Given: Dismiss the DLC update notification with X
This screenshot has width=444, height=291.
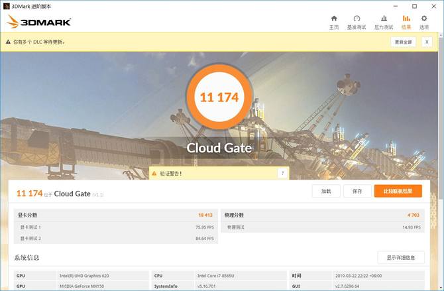Looking at the screenshot, I should pos(427,42).
